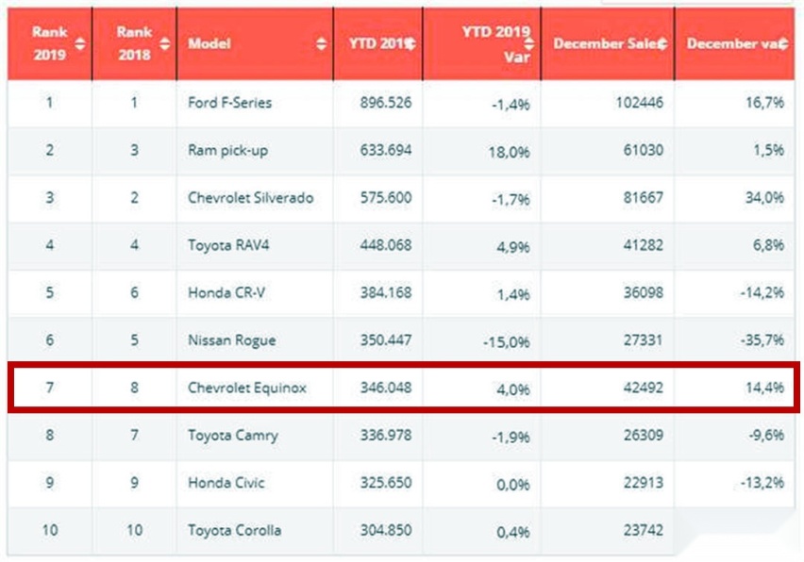This screenshot has width=804, height=562.
Task: Click the -15,0% YTD variation cell
Action: click(506, 342)
